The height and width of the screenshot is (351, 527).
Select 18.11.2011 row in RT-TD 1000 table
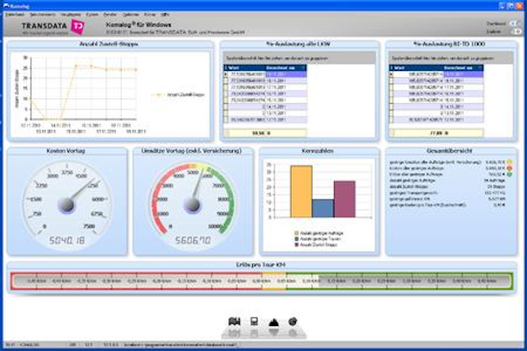coord(436,80)
